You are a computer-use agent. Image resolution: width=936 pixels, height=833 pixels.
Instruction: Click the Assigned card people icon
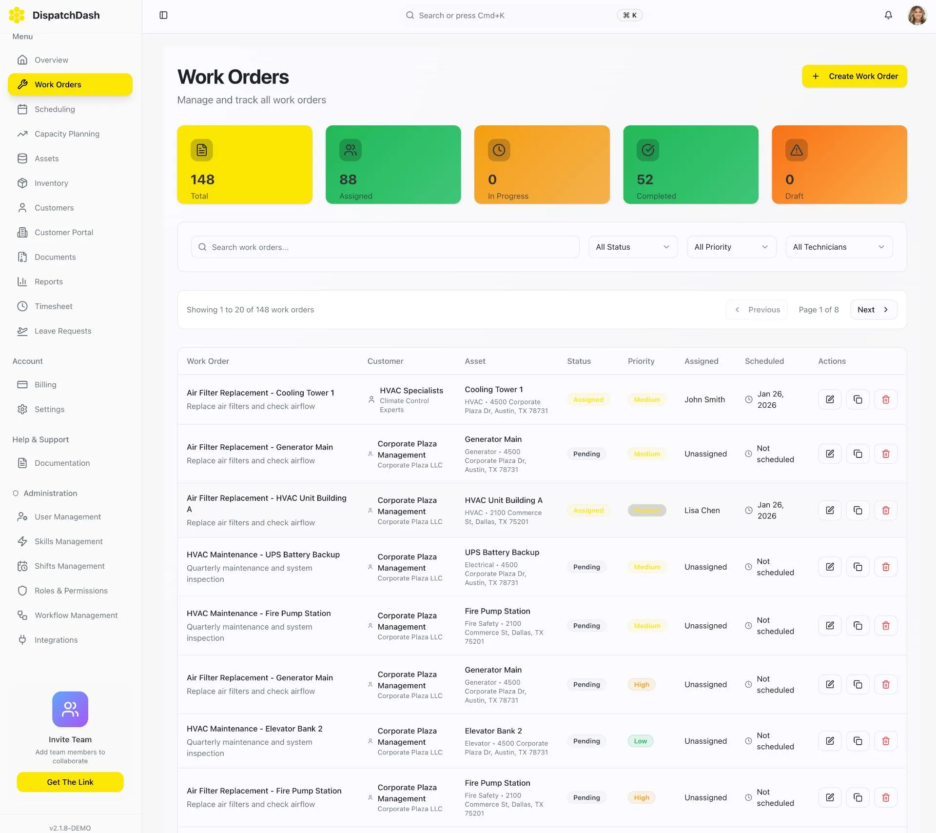(x=351, y=150)
